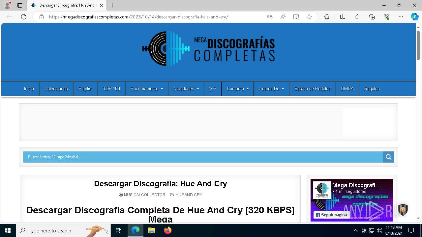Launch Copilot sidebar

414,17
